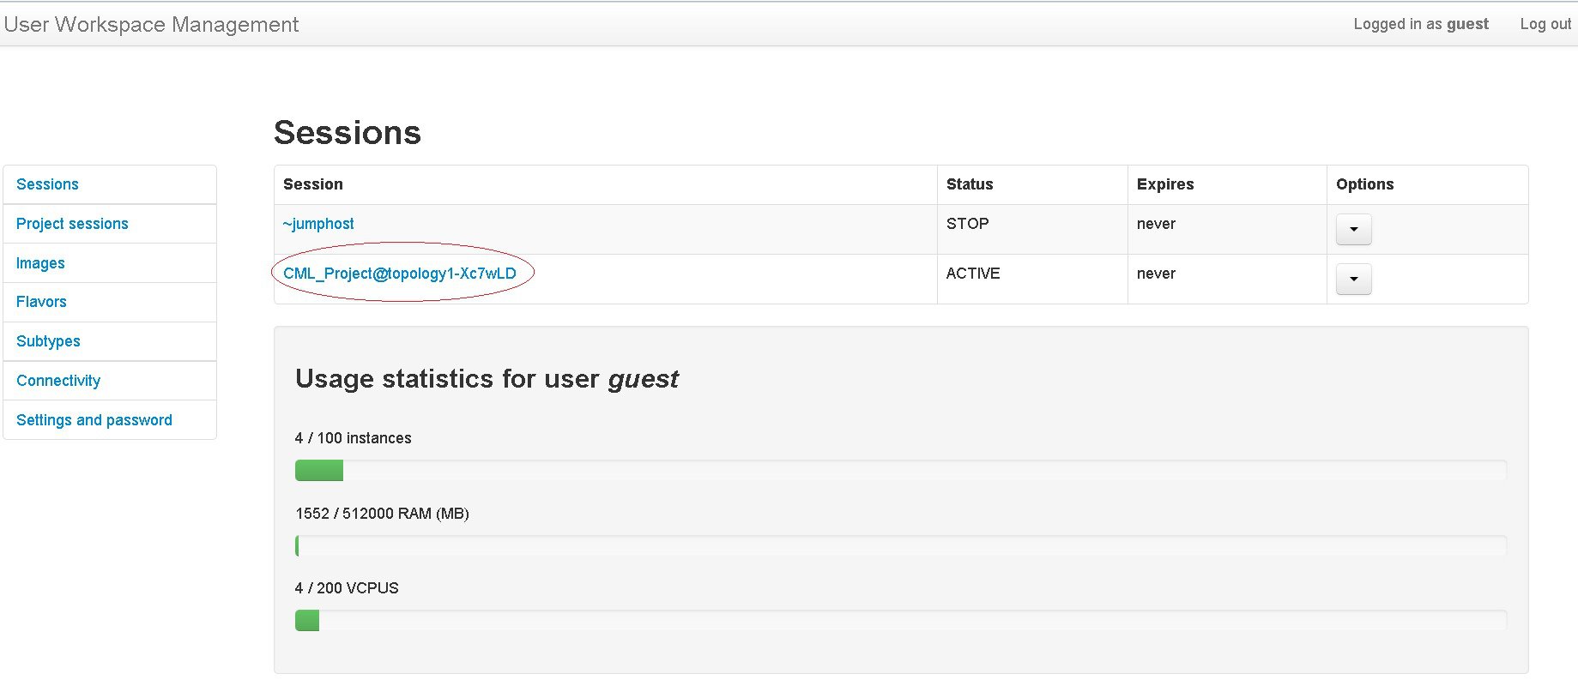Click the Status column header
This screenshot has width=1578, height=680.
pos(970,184)
